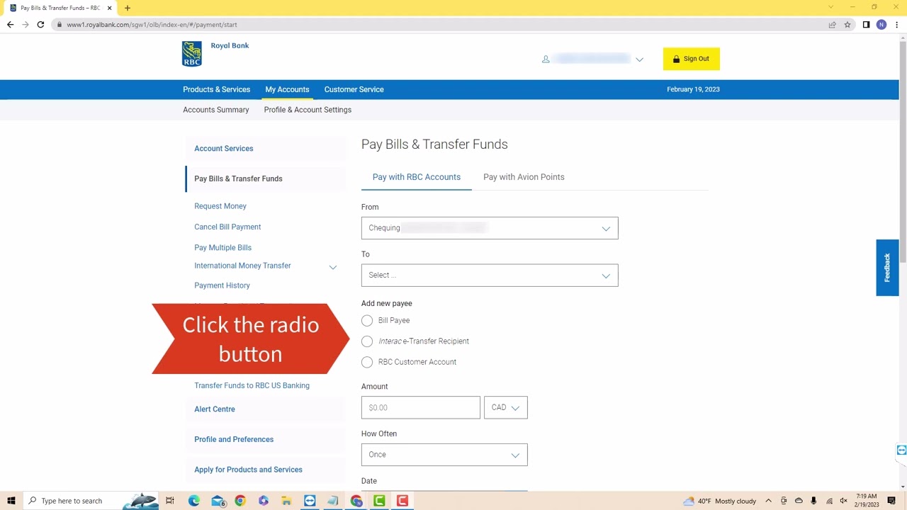Open the Products & Services menu

tap(216, 89)
